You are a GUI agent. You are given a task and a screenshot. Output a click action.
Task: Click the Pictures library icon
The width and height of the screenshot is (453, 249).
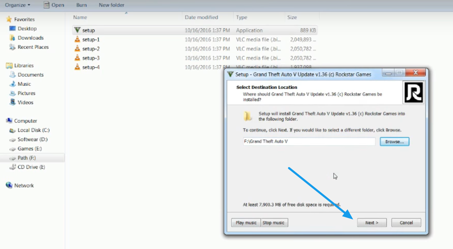point(12,93)
